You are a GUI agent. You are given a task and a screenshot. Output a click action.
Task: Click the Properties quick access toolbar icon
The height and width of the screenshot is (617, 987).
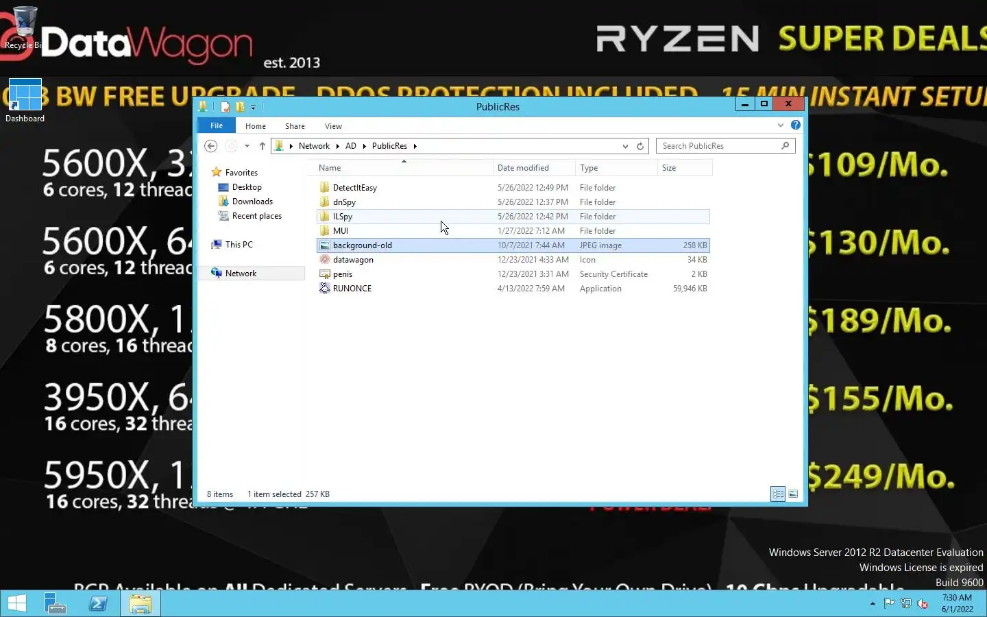tap(225, 107)
